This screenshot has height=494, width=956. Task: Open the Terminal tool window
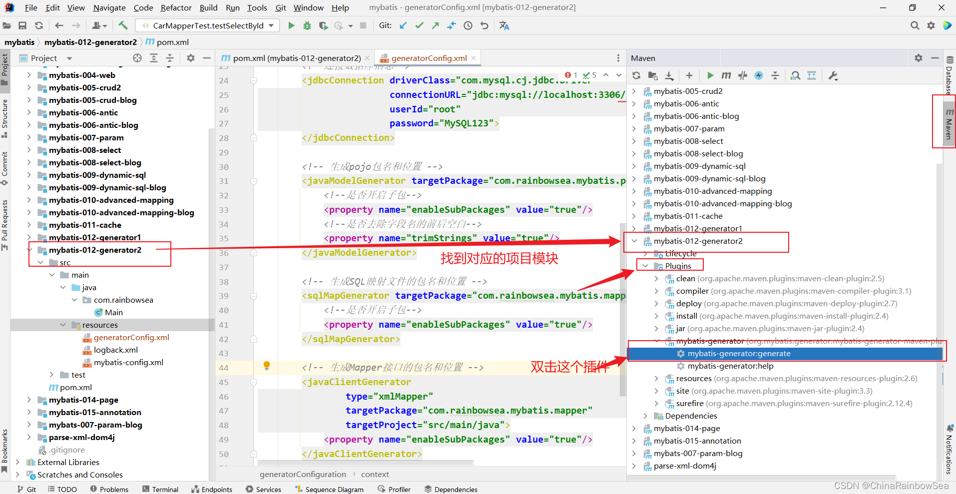160,489
